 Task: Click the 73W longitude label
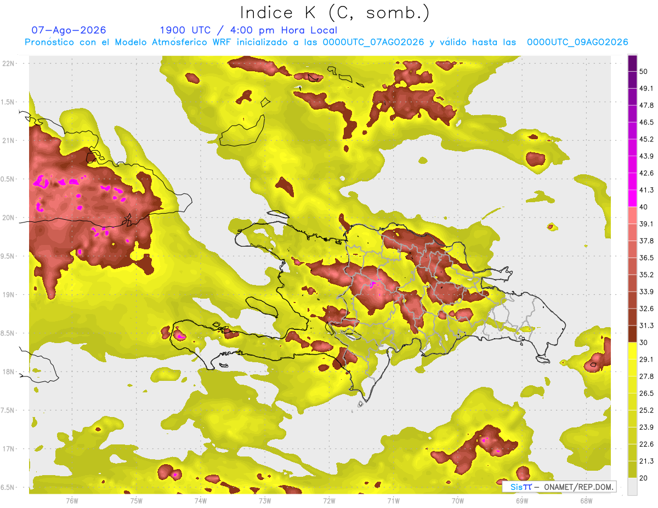point(265,500)
